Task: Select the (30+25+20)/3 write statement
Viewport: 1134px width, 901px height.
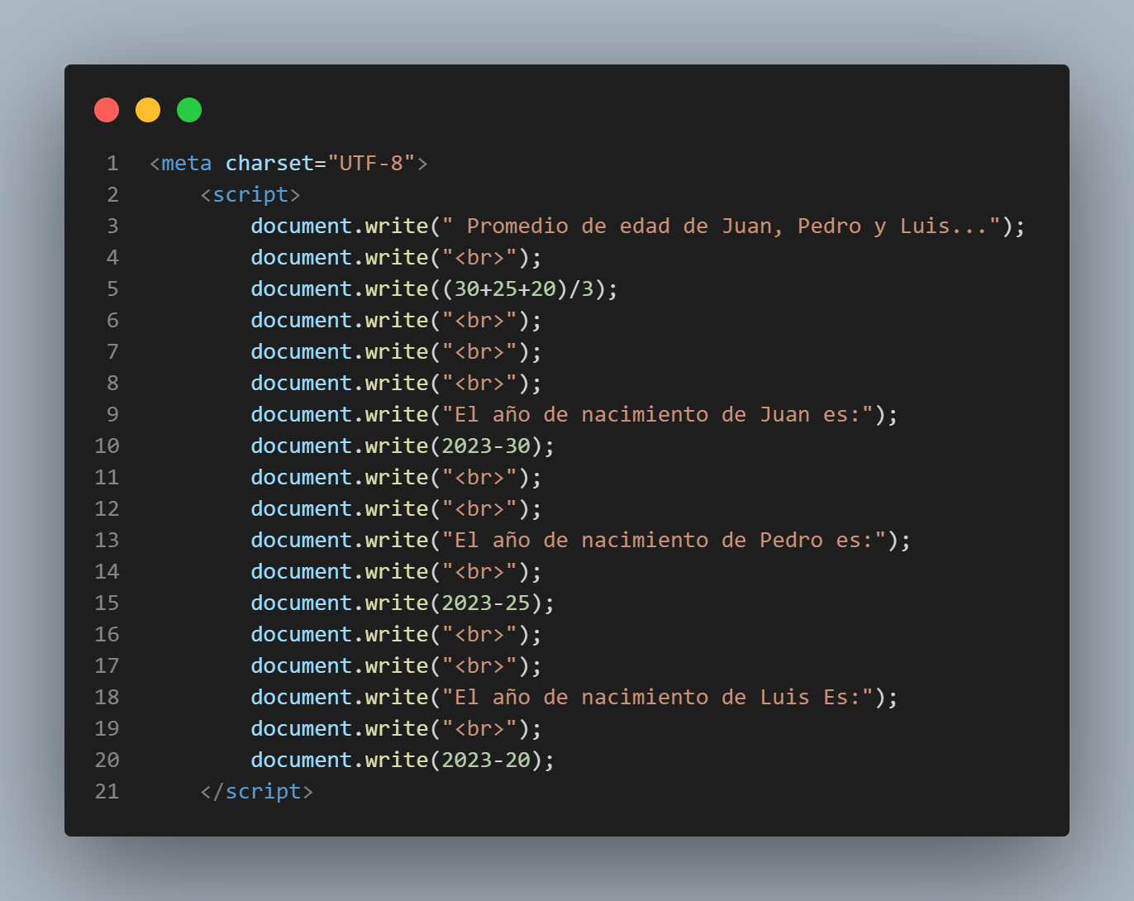Action: point(435,289)
